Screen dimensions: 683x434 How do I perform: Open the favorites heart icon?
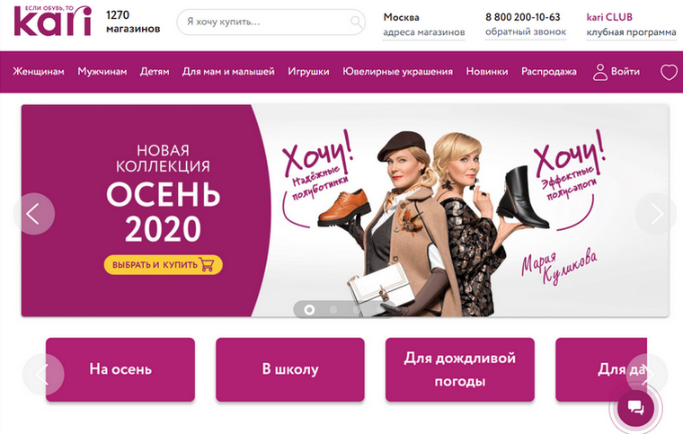669,72
